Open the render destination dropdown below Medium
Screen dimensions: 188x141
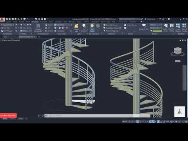coord(156,28)
